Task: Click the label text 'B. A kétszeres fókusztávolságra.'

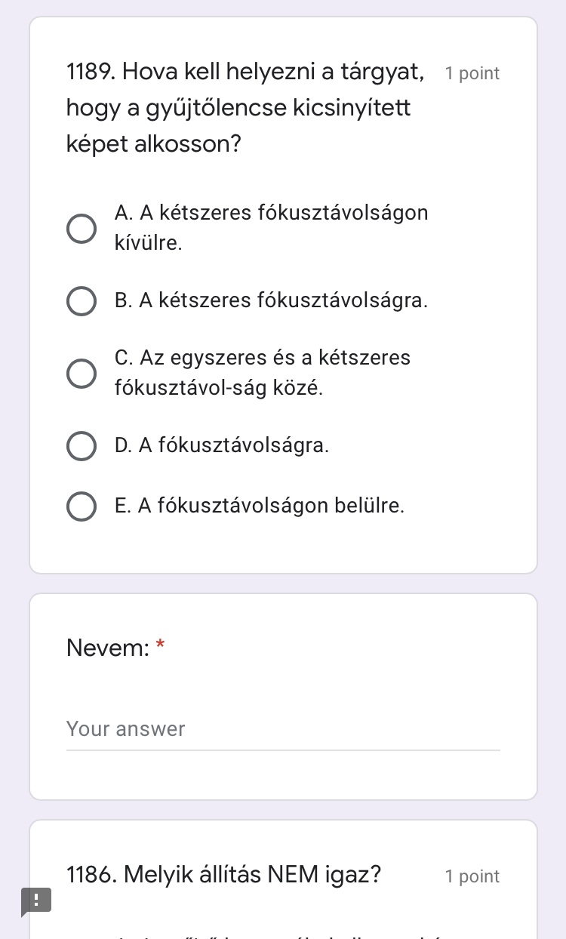Action: [271, 300]
